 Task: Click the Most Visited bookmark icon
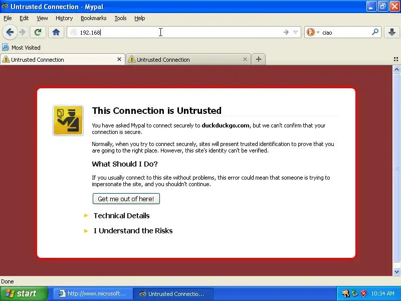[x=6, y=47]
